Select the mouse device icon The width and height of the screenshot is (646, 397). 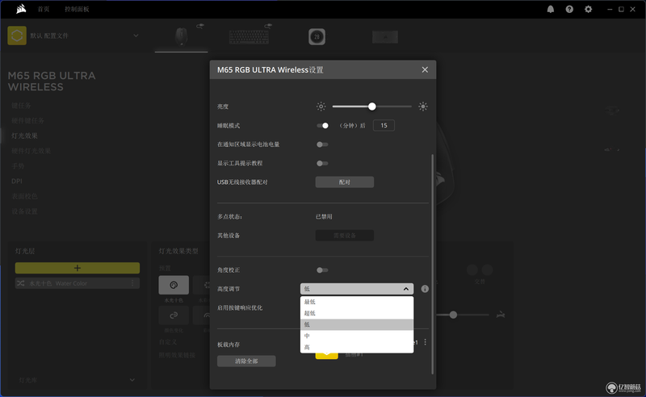[181, 36]
